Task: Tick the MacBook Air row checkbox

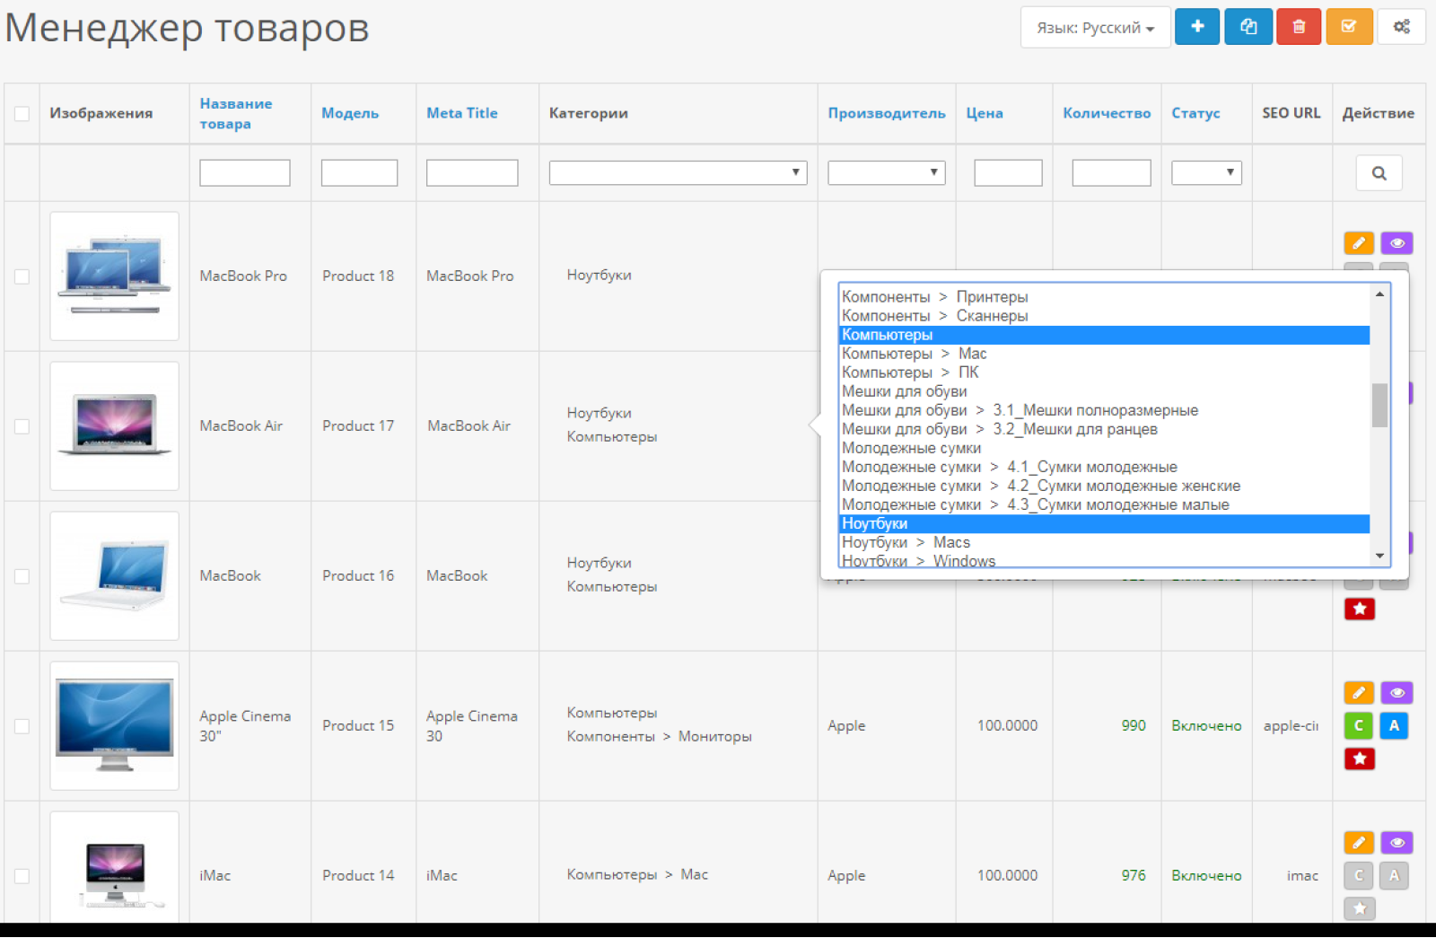Action: click(x=22, y=426)
